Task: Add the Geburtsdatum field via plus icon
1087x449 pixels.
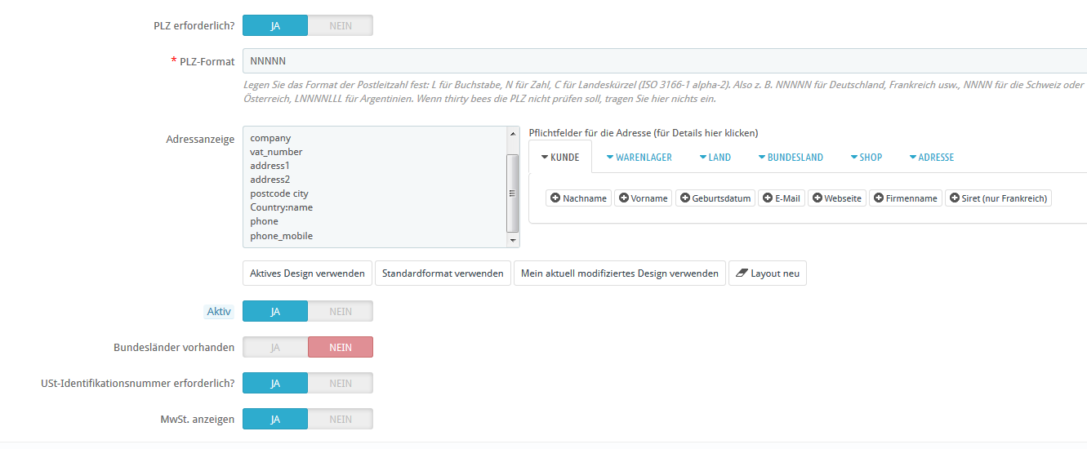Action: (x=685, y=198)
